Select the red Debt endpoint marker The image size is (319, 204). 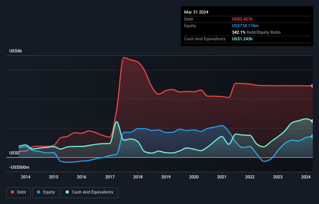point(312,86)
